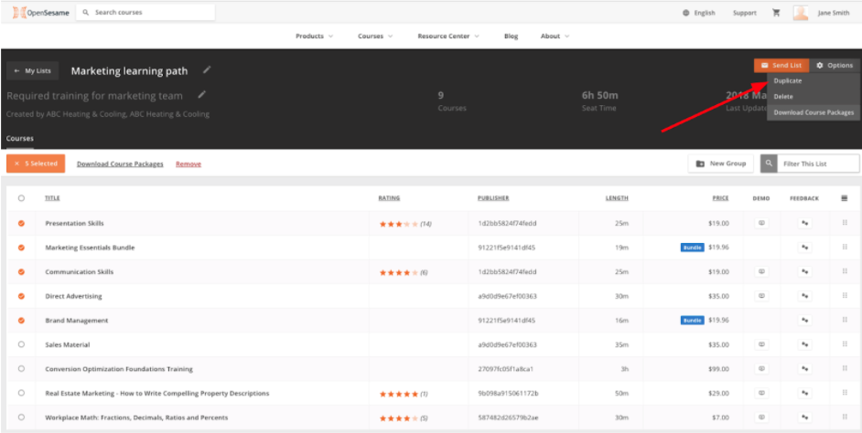Click drag handle on Direct Advertising row
The height and width of the screenshot is (433, 862).
(x=844, y=296)
